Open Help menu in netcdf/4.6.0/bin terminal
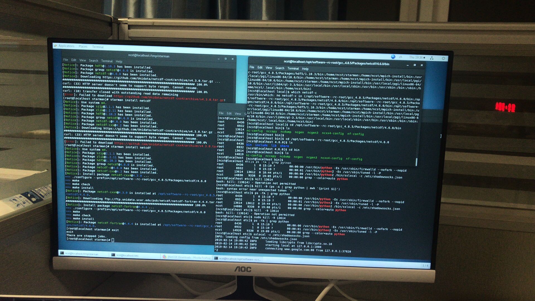The height and width of the screenshot is (301, 535). coord(305,69)
